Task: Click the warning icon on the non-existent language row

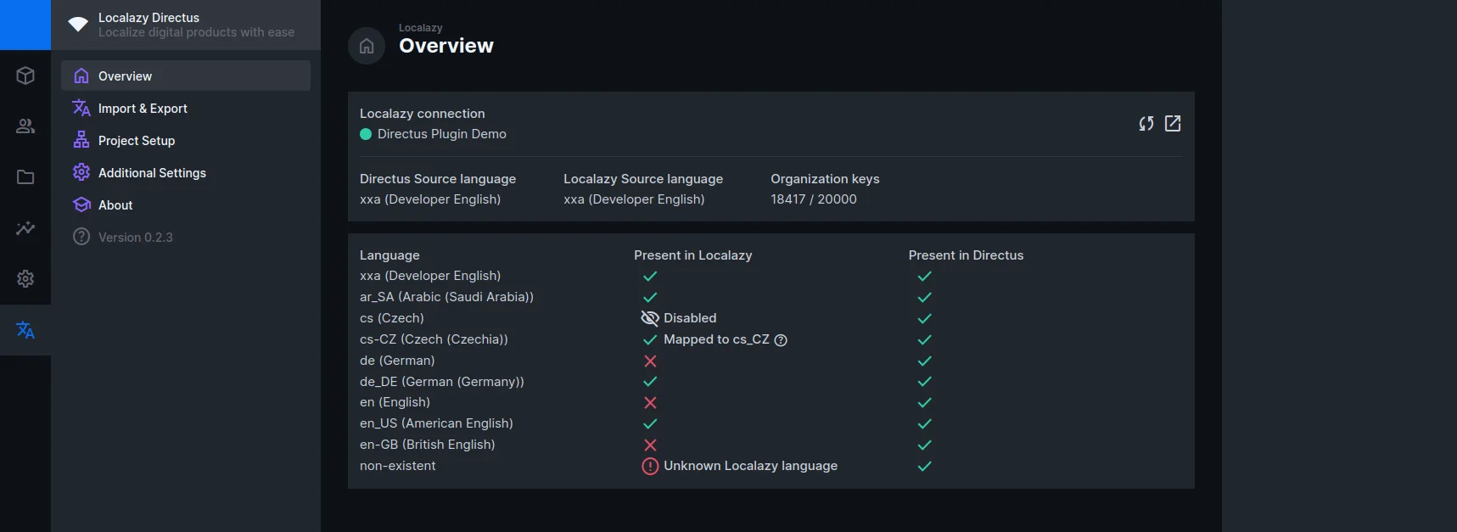Action: pyautogui.click(x=650, y=466)
